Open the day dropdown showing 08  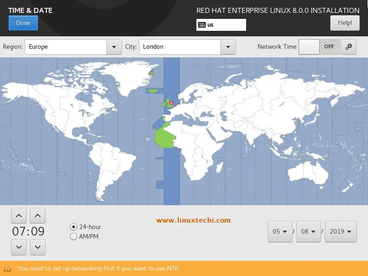pos(308,232)
